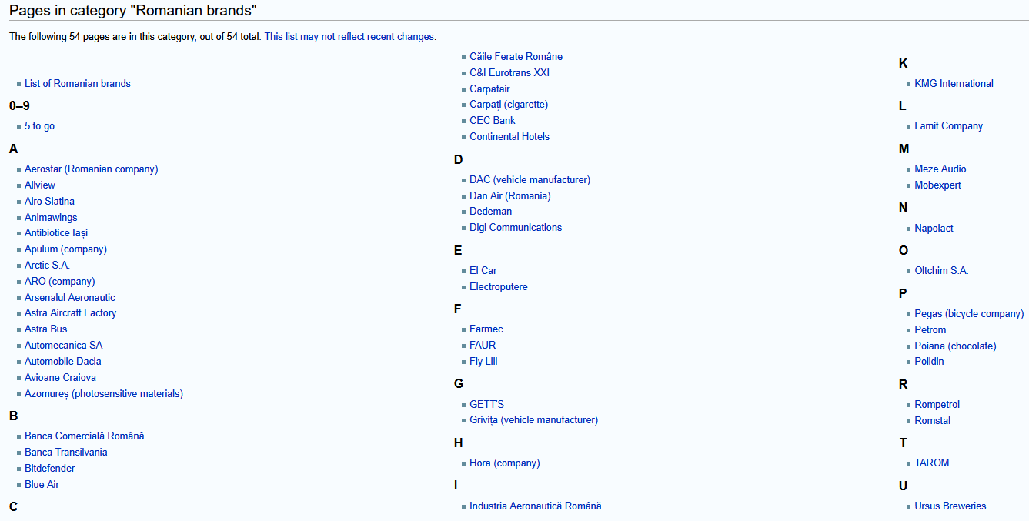Screen dimensions: 1029x521
Task: Go to the Allview page
Action: coord(40,185)
